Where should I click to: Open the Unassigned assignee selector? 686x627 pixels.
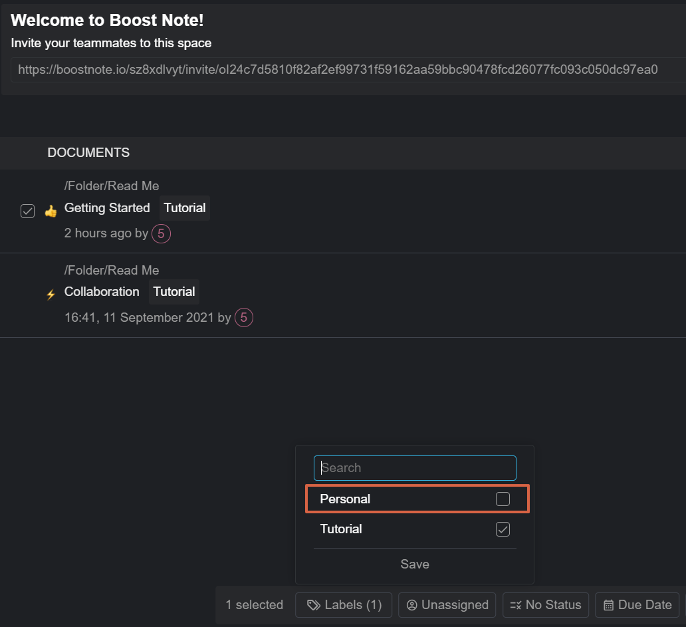pyautogui.click(x=447, y=604)
